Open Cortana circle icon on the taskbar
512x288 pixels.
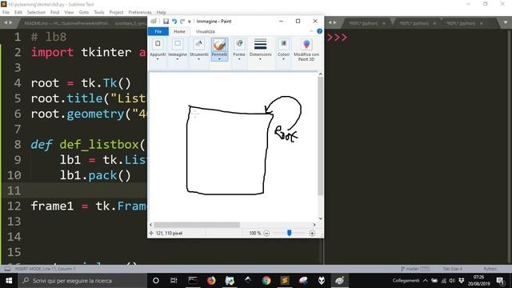[x=156, y=281]
